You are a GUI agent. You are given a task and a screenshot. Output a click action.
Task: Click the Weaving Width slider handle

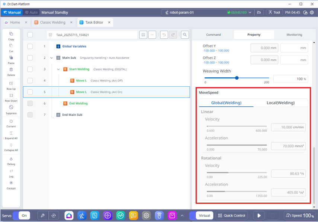(237, 78)
